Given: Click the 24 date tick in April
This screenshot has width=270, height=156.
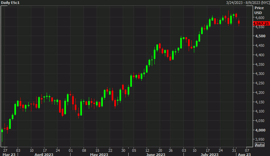Looking at the screenshot, I should (58, 150).
